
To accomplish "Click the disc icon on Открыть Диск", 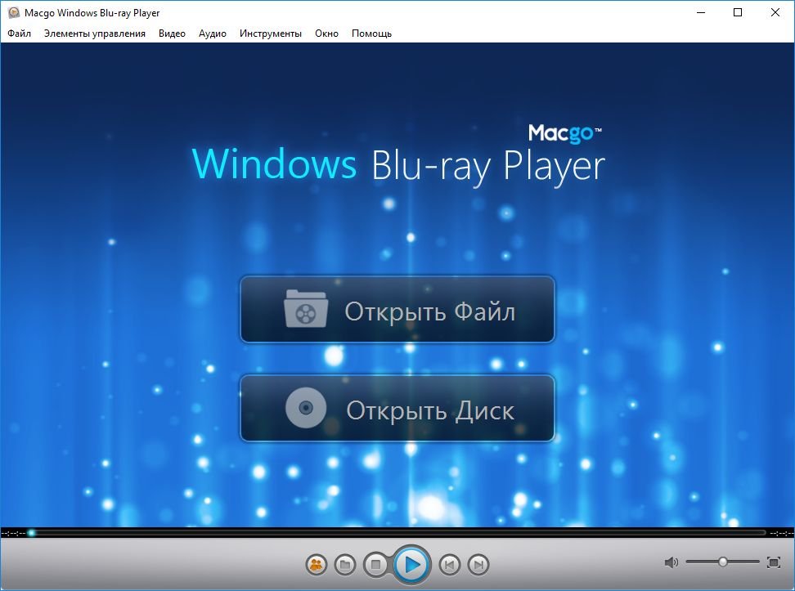I will coord(306,408).
